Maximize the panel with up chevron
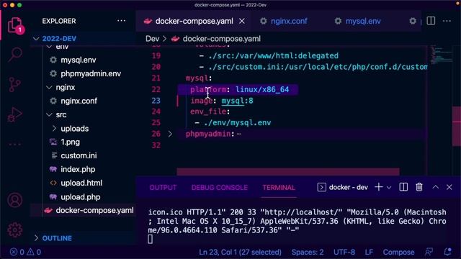This screenshot has height=259, width=461. [x=435, y=187]
